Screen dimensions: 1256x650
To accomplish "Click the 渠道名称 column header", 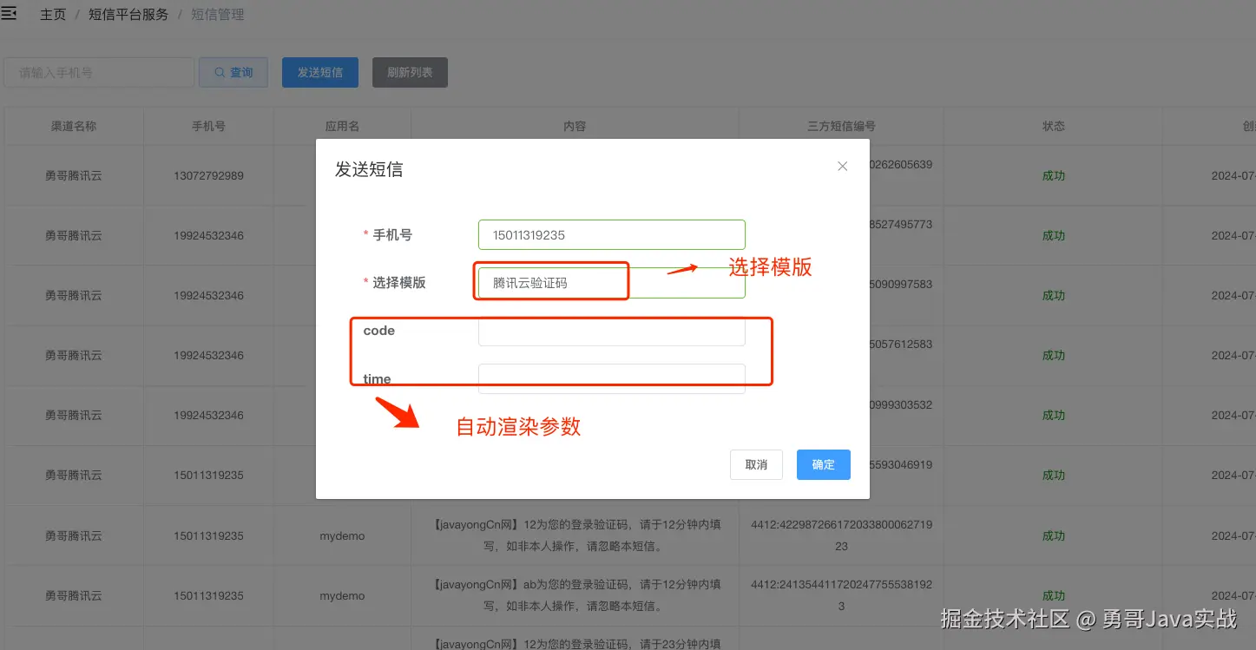I will pos(74,126).
